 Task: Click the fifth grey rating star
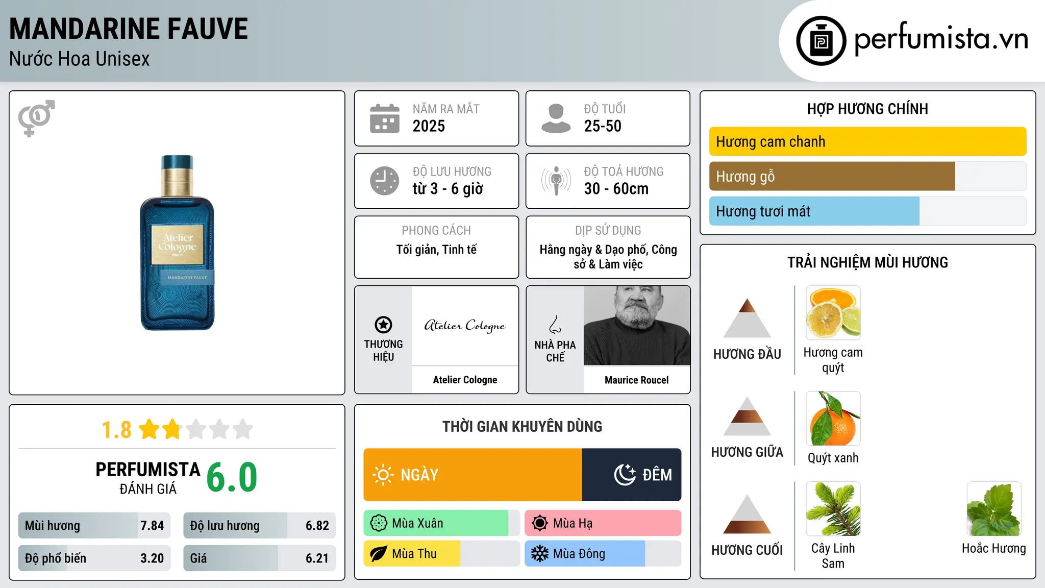coord(243,429)
